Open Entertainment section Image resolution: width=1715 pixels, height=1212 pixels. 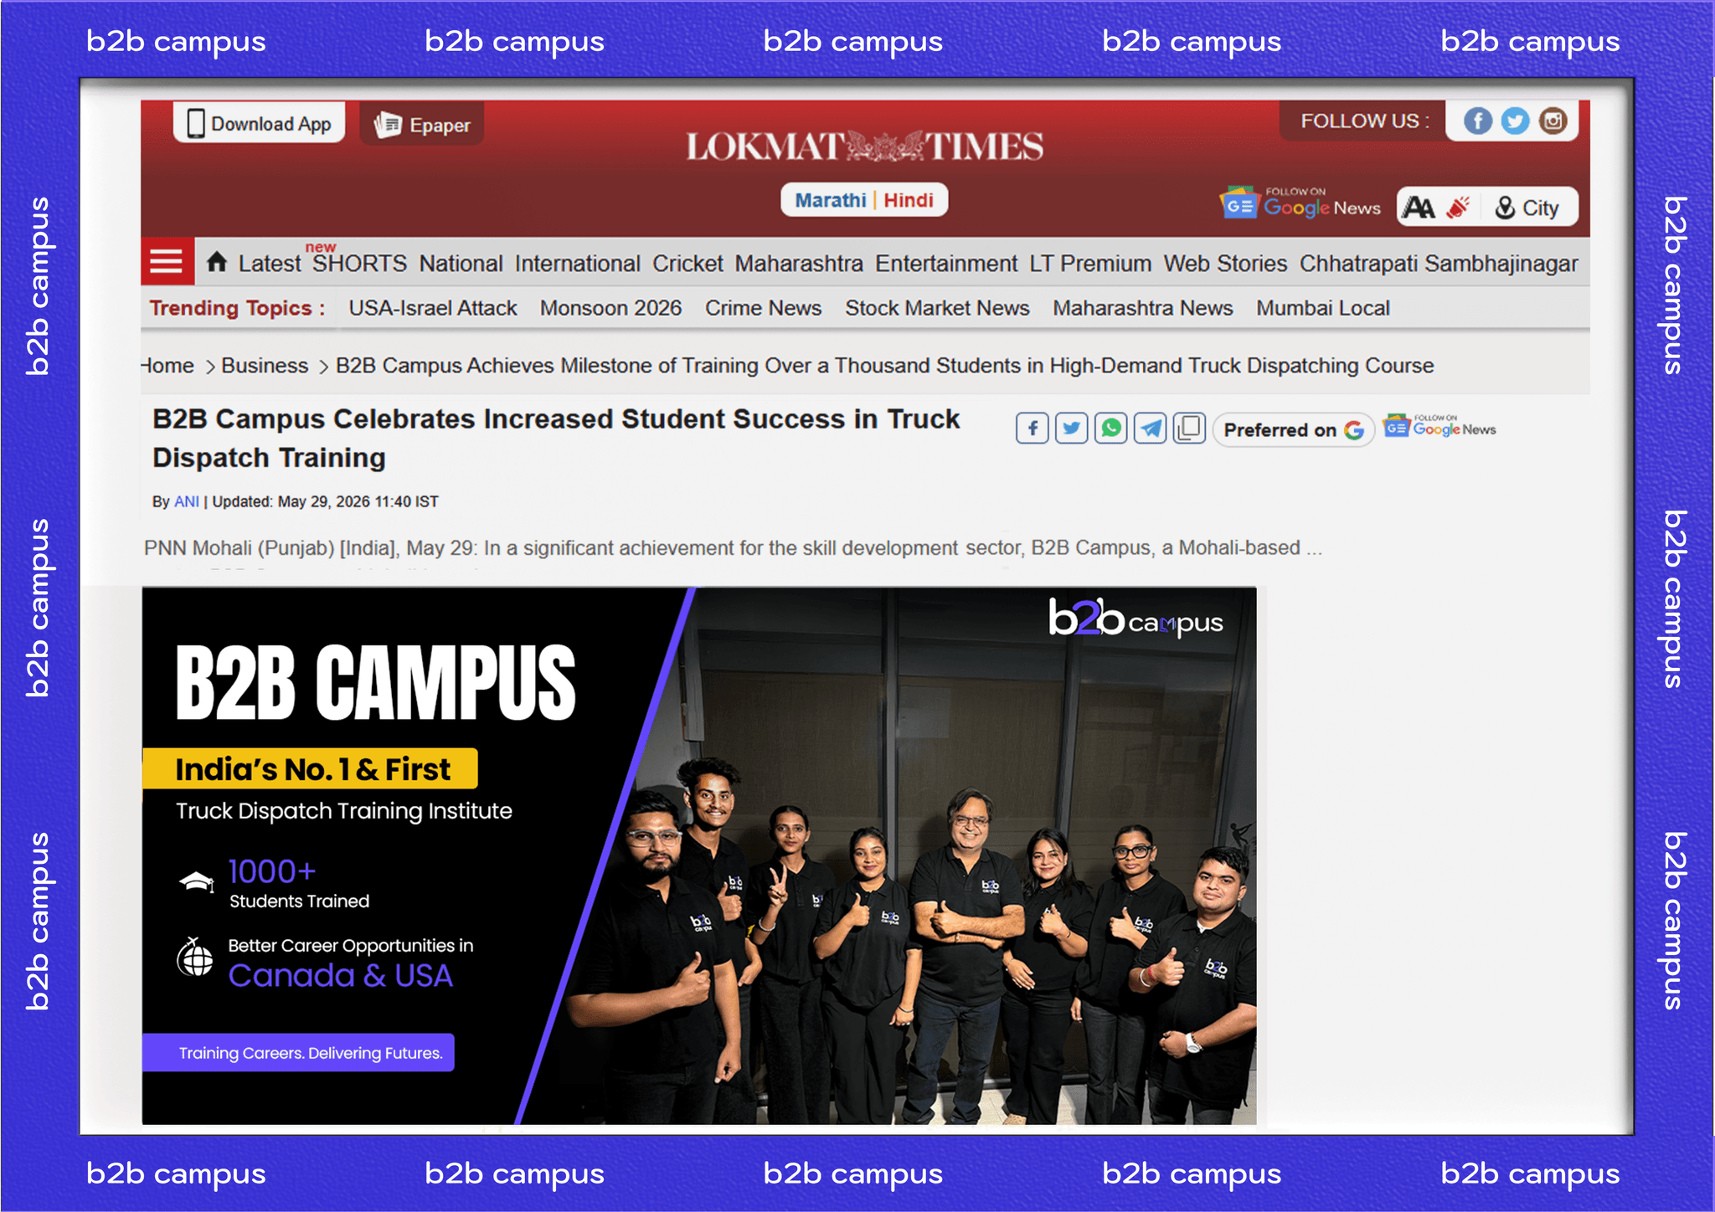point(946,264)
